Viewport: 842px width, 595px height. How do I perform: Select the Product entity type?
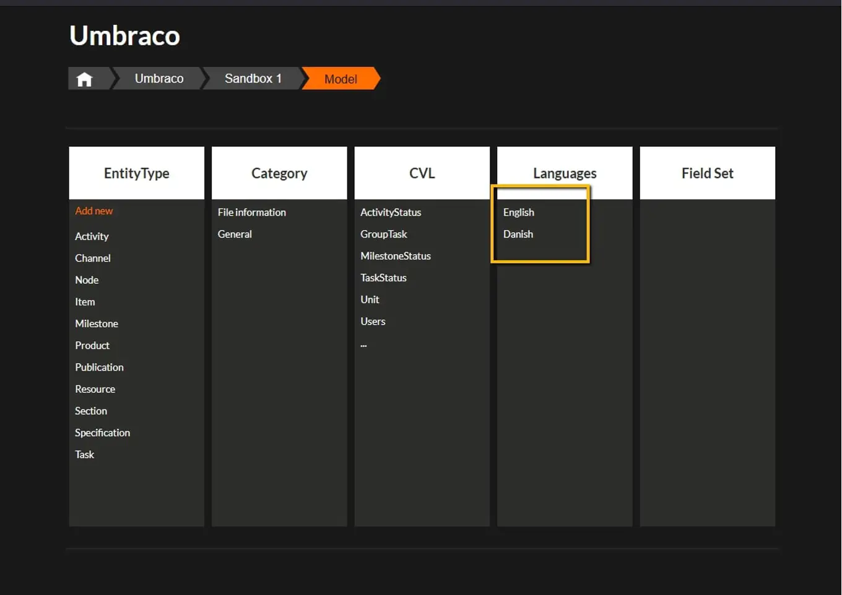tap(92, 345)
